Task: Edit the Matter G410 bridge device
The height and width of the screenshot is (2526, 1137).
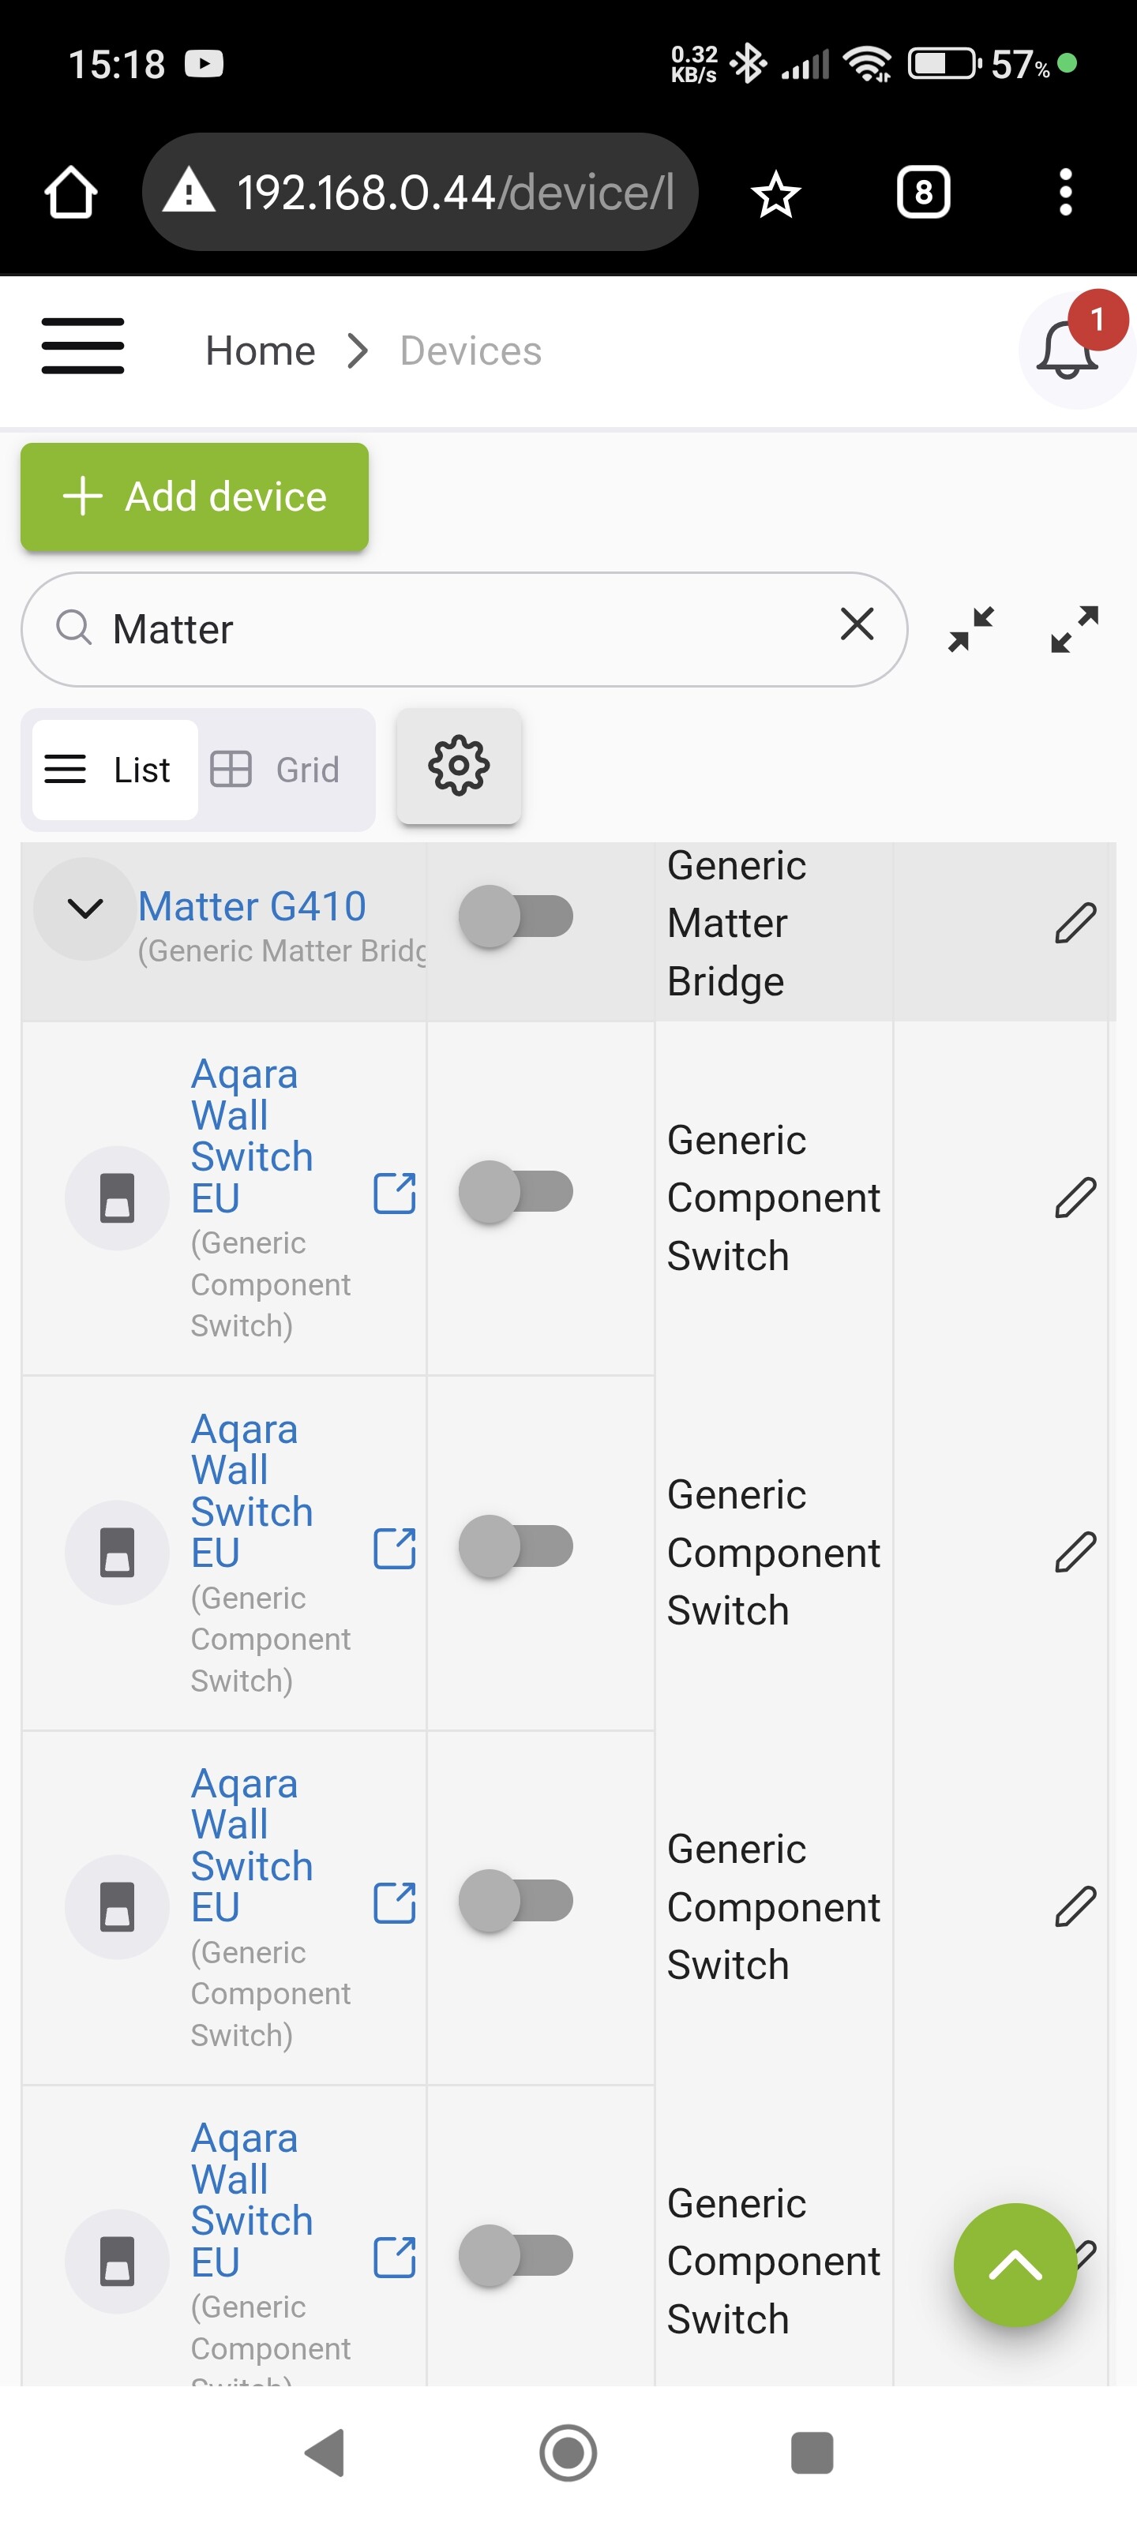Action: tap(1074, 924)
